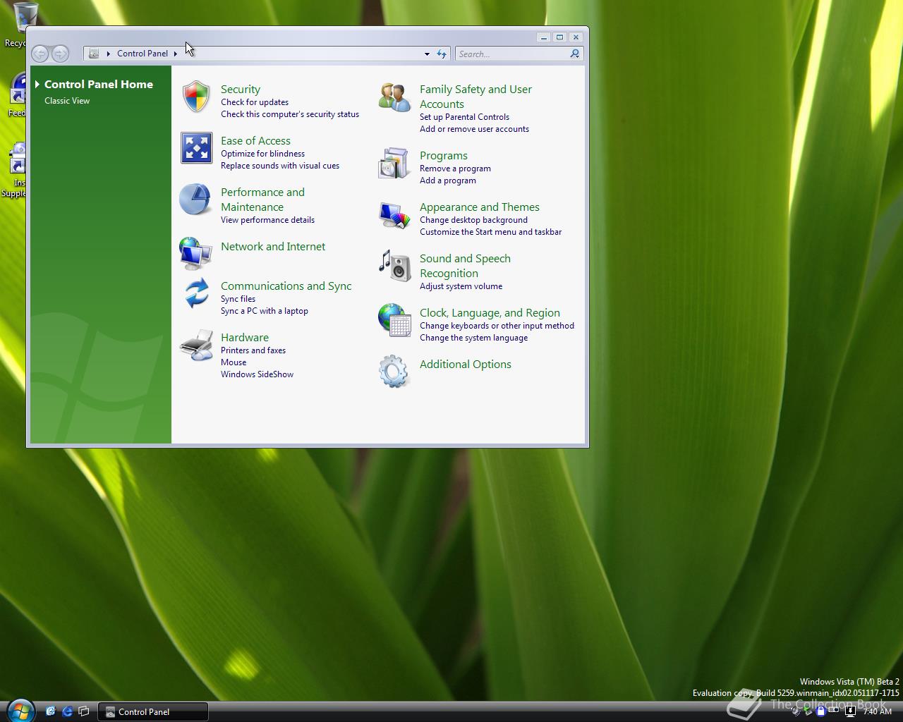The image size is (903, 722).
Task: Click Change desktop background
Action: [473, 220]
